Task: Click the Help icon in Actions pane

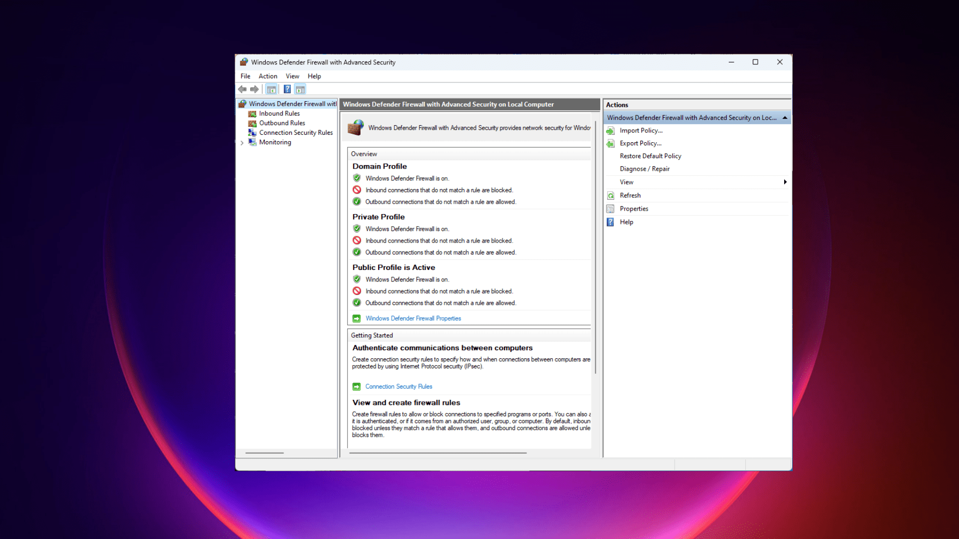Action: [x=610, y=222]
